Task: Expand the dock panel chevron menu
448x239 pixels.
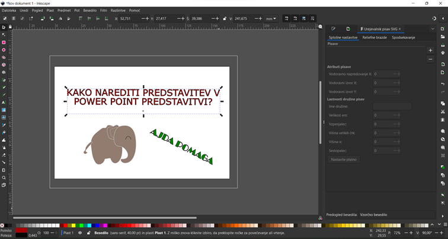Action: tap(433, 29)
